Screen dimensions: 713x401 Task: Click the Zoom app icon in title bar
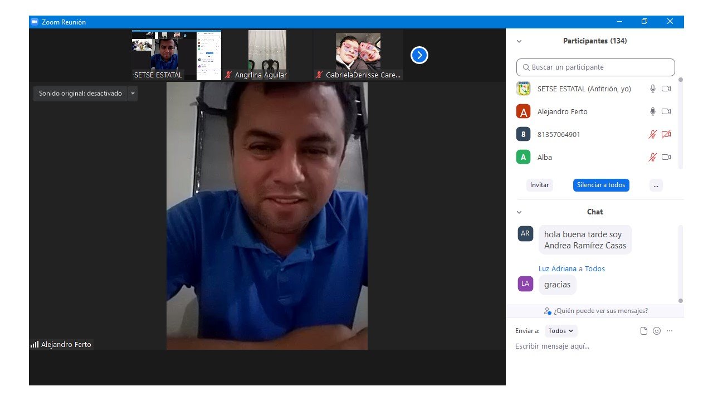35,22
